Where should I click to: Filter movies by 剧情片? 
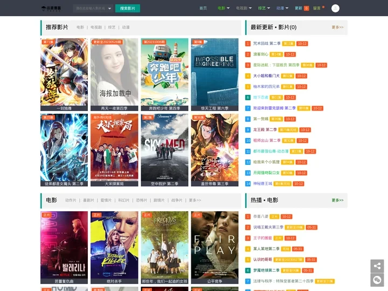click(x=159, y=200)
